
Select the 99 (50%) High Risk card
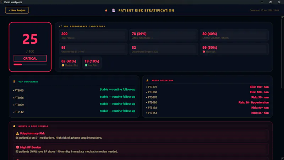234,49
